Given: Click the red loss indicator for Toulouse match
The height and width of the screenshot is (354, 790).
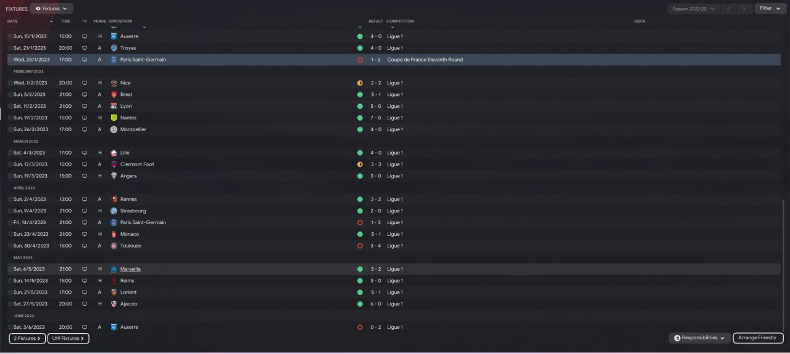Looking at the screenshot, I should [360, 246].
